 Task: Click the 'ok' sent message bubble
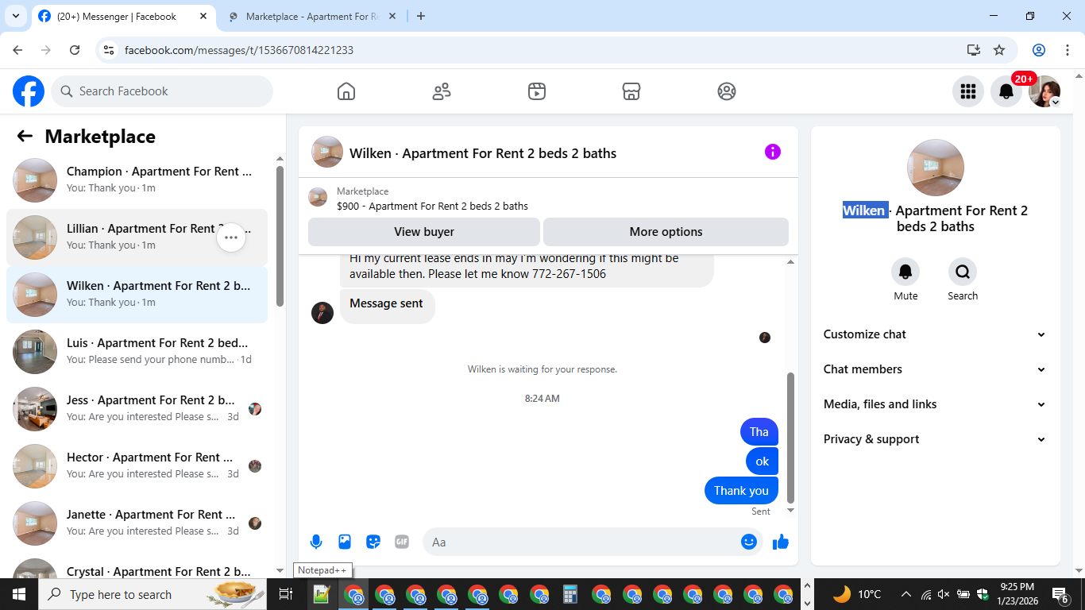763,461
